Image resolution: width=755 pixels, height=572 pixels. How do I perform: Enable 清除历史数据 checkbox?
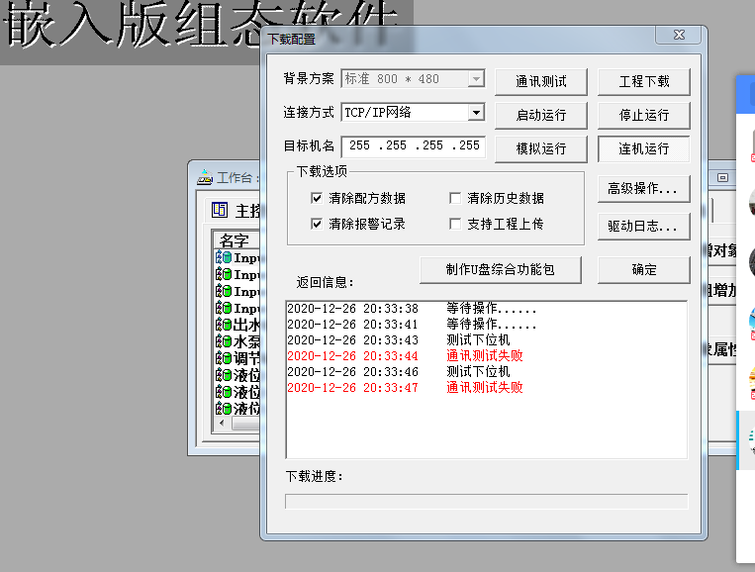(x=455, y=198)
